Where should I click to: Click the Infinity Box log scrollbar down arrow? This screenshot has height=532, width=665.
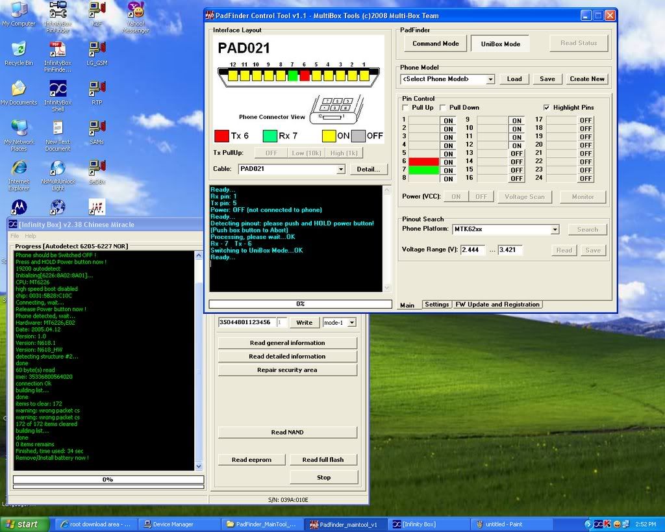198,466
